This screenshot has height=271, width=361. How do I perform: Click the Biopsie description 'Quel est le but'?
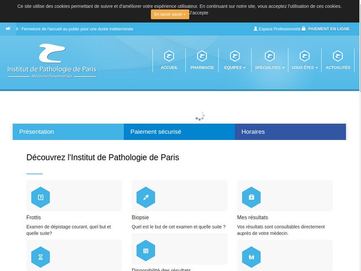tap(179, 227)
